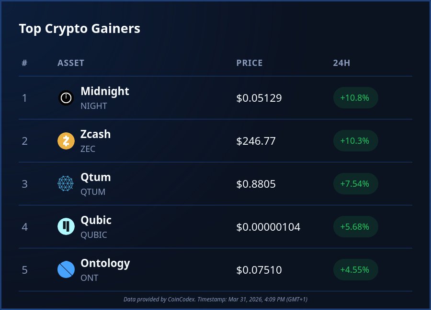Click the Zcash price $246.77
The height and width of the screenshot is (310, 431).
[x=256, y=141]
